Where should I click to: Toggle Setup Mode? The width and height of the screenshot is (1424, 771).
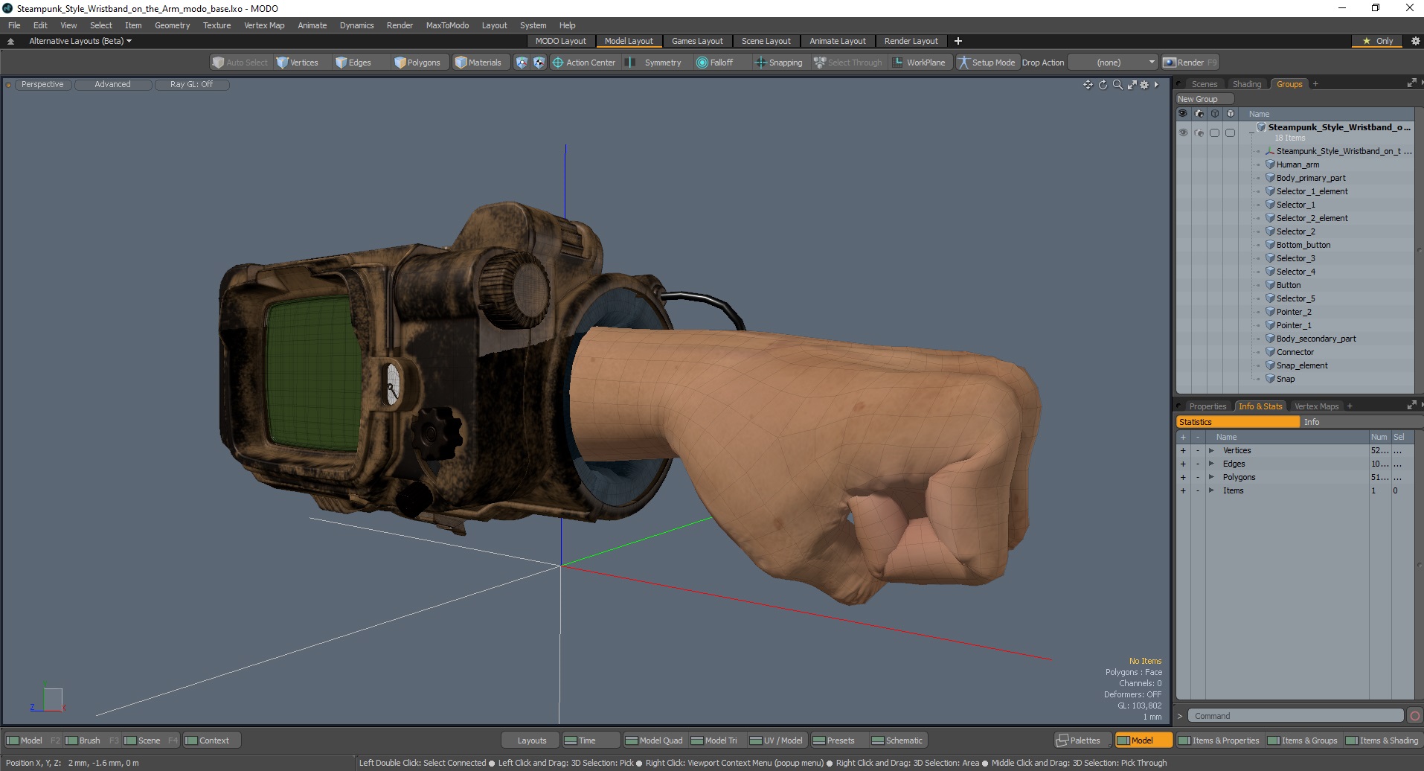(x=987, y=63)
